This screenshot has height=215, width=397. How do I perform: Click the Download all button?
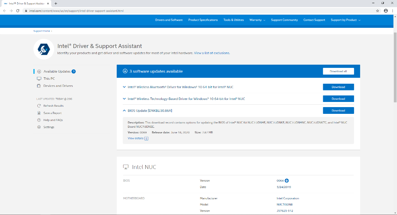tap(338, 71)
